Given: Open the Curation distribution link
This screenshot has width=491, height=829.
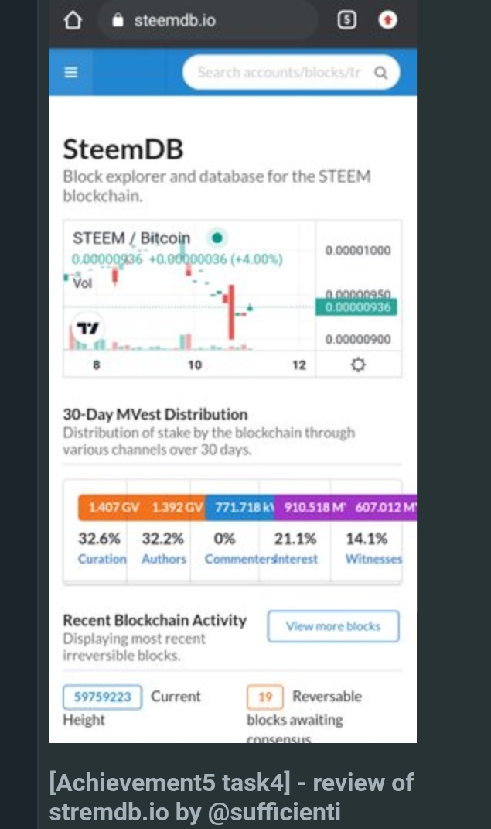Looking at the screenshot, I should [x=102, y=559].
